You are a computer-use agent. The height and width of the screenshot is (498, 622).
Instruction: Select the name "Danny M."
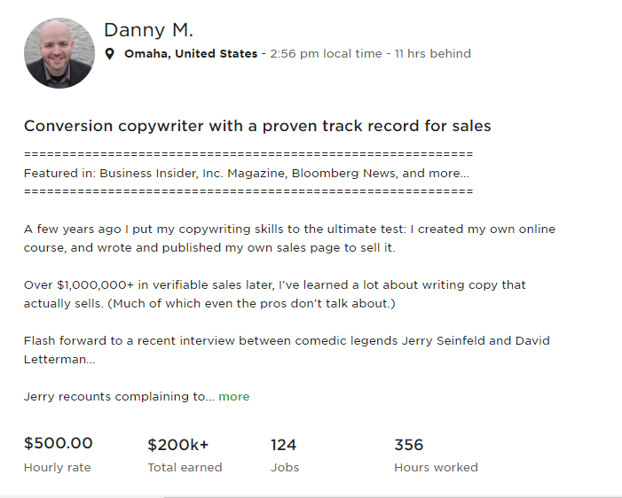click(148, 30)
